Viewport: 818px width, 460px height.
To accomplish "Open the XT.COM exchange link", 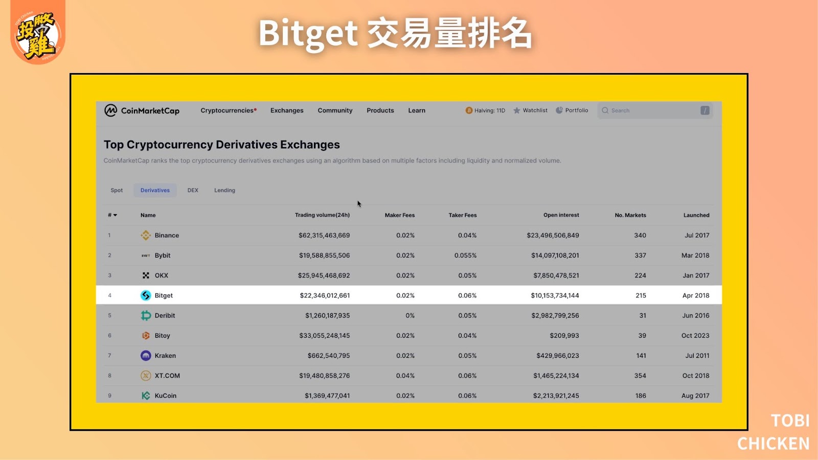I will [167, 376].
